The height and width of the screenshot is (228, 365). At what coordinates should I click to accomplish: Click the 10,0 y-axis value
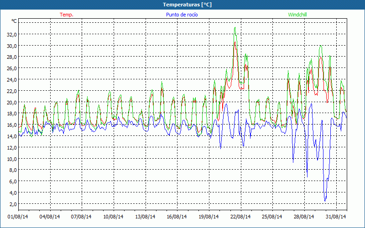(x=12, y=159)
